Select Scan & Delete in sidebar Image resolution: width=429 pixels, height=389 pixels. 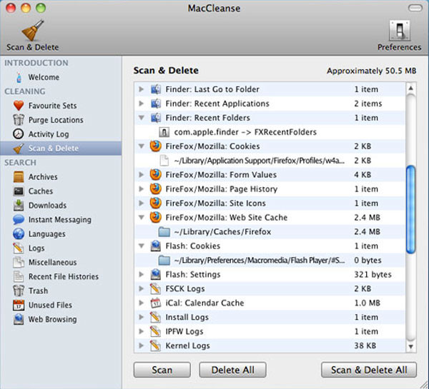[61, 148]
